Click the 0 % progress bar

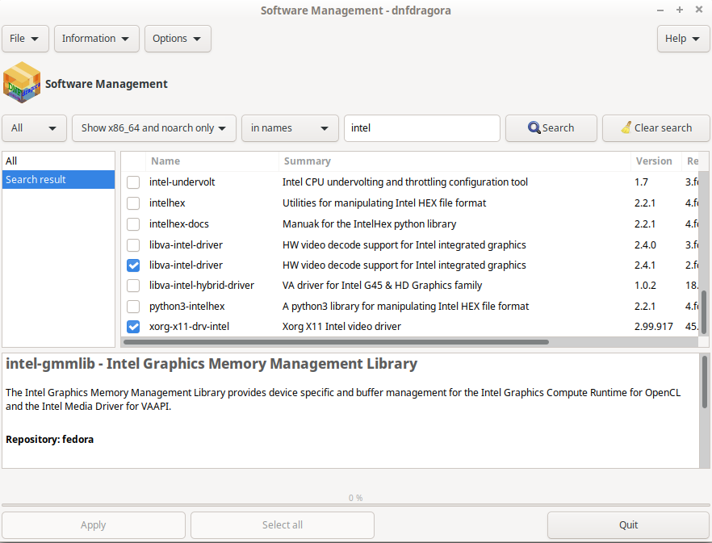(x=355, y=504)
